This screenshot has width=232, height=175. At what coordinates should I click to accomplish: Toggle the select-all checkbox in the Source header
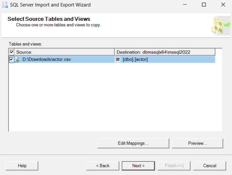coord(12,52)
